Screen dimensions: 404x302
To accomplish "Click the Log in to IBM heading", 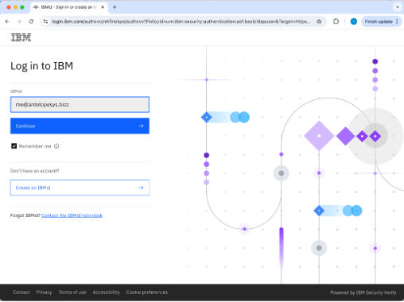I will coord(42,66).
